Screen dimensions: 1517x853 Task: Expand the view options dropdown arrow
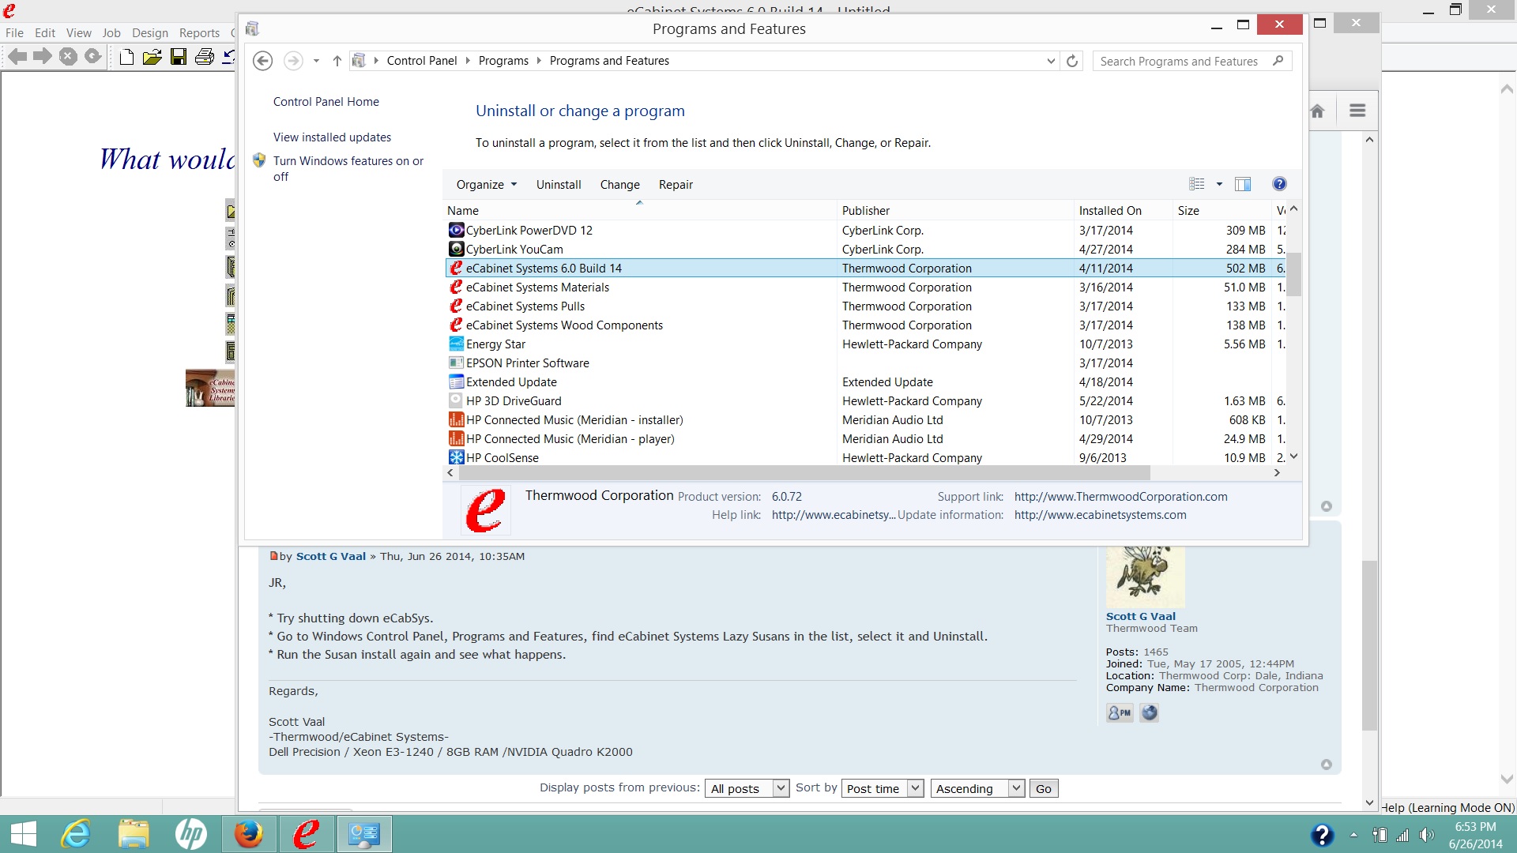coord(1219,184)
